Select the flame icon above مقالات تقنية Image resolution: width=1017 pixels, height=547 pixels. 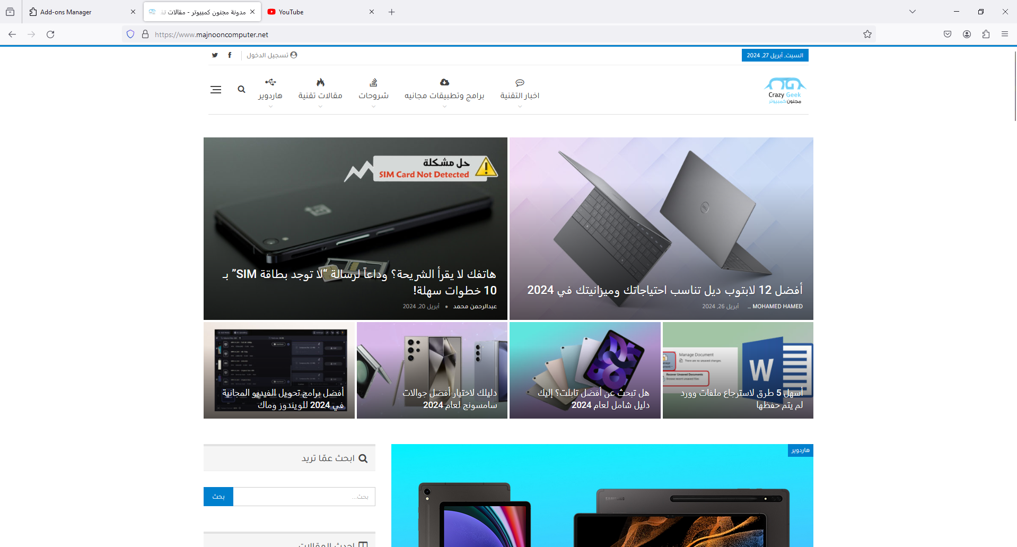[320, 82]
